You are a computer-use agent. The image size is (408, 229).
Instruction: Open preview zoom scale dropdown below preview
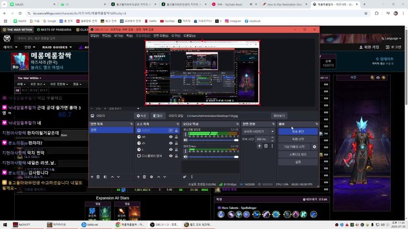click(x=138, y=108)
